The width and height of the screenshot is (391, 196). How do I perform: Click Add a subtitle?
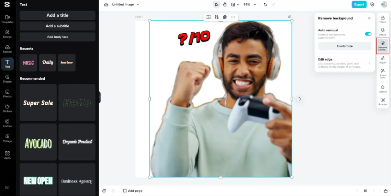click(57, 26)
